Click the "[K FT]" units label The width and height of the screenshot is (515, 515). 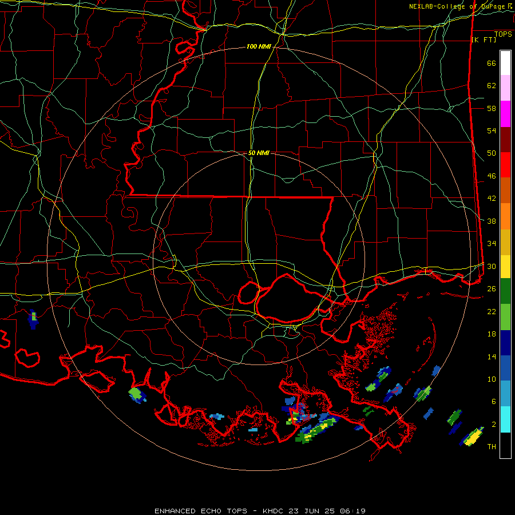click(x=484, y=39)
